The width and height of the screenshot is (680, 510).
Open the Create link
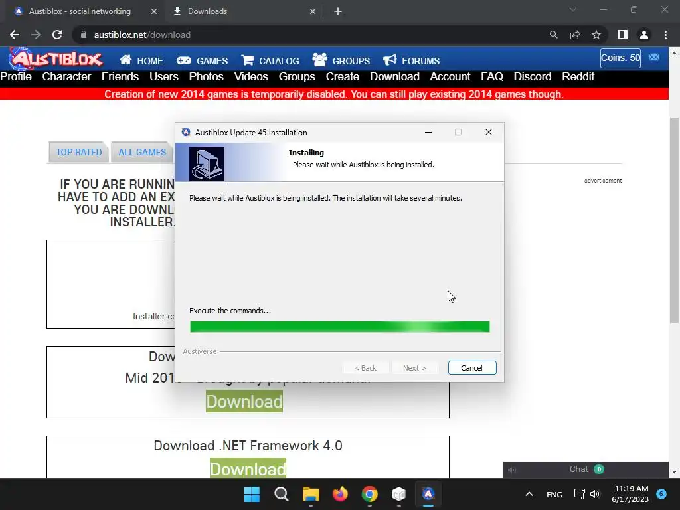coord(343,77)
